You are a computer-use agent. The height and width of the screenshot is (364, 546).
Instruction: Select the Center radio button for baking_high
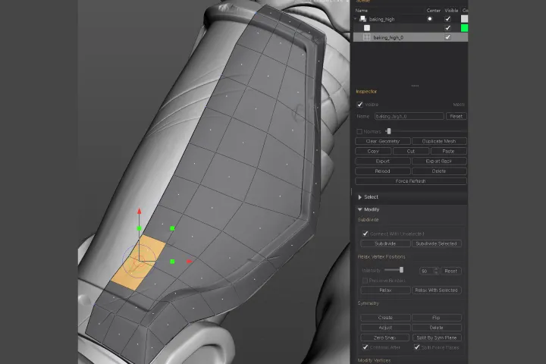(430, 19)
